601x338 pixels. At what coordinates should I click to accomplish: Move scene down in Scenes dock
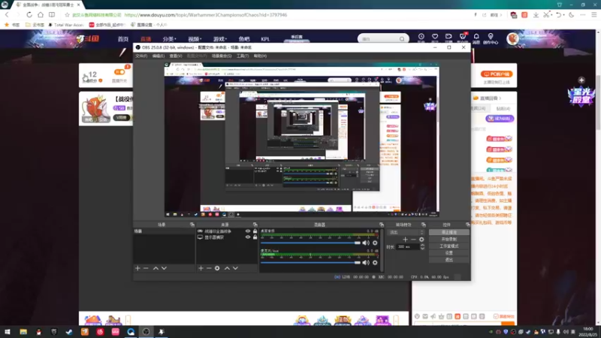pos(164,268)
